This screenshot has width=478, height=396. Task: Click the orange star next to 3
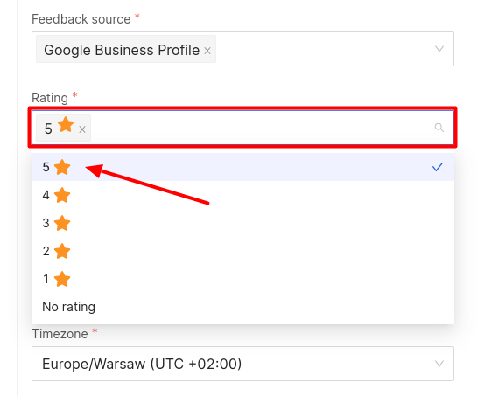tap(62, 223)
